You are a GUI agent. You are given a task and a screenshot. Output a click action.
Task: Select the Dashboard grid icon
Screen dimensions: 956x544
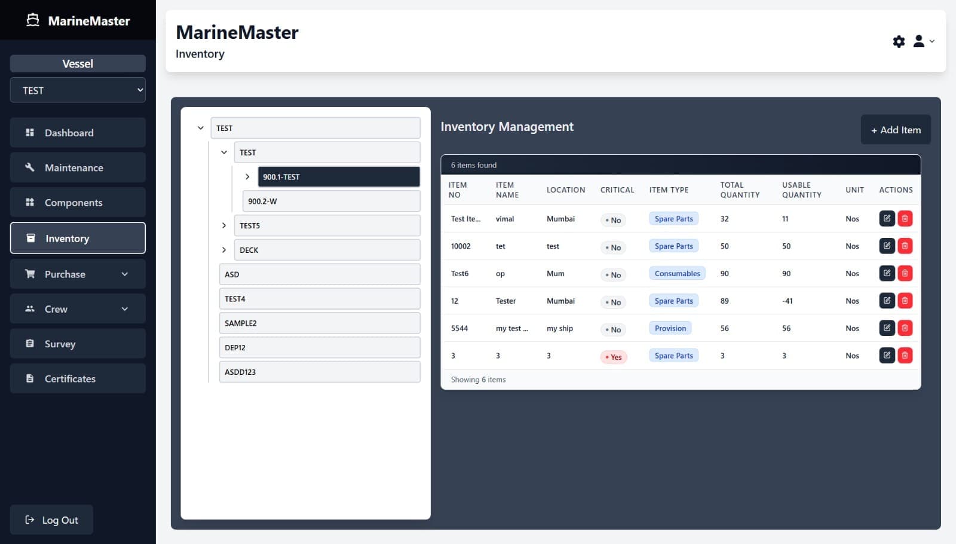point(29,132)
